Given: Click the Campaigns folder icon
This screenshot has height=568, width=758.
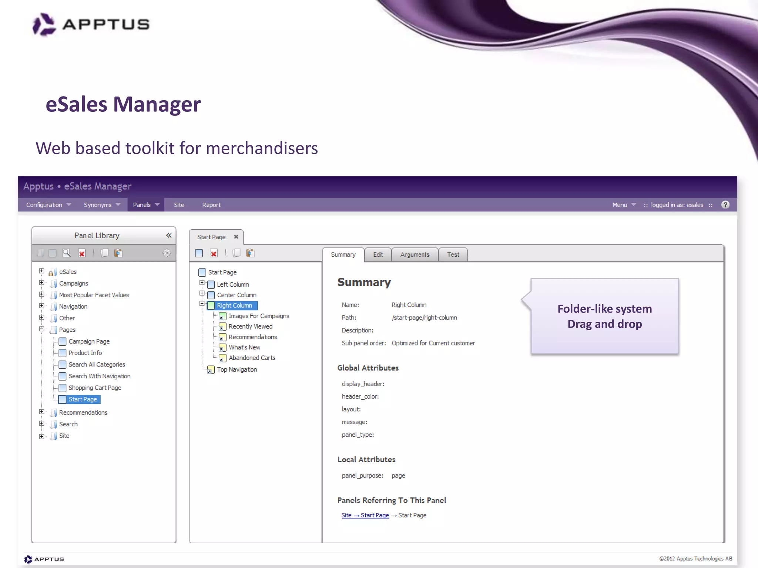Looking at the screenshot, I should click(54, 284).
